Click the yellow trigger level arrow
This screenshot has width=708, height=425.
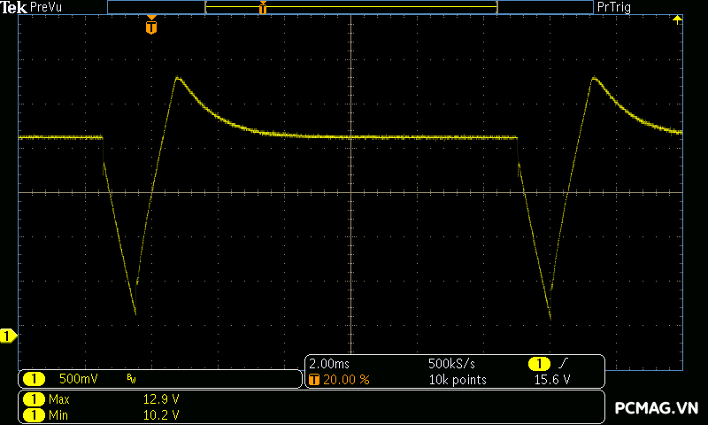pyautogui.click(x=678, y=19)
